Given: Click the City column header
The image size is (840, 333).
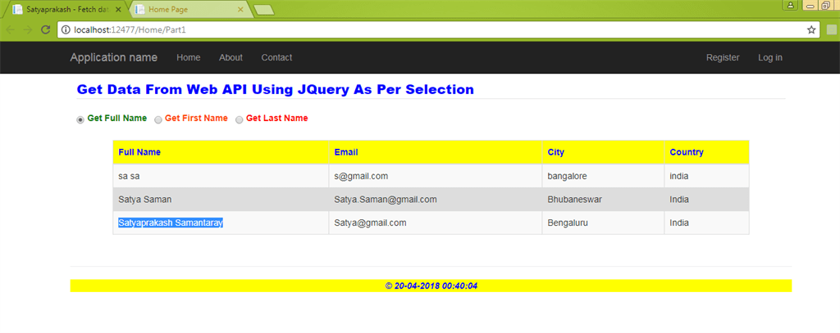Looking at the screenshot, I should 603,152.
